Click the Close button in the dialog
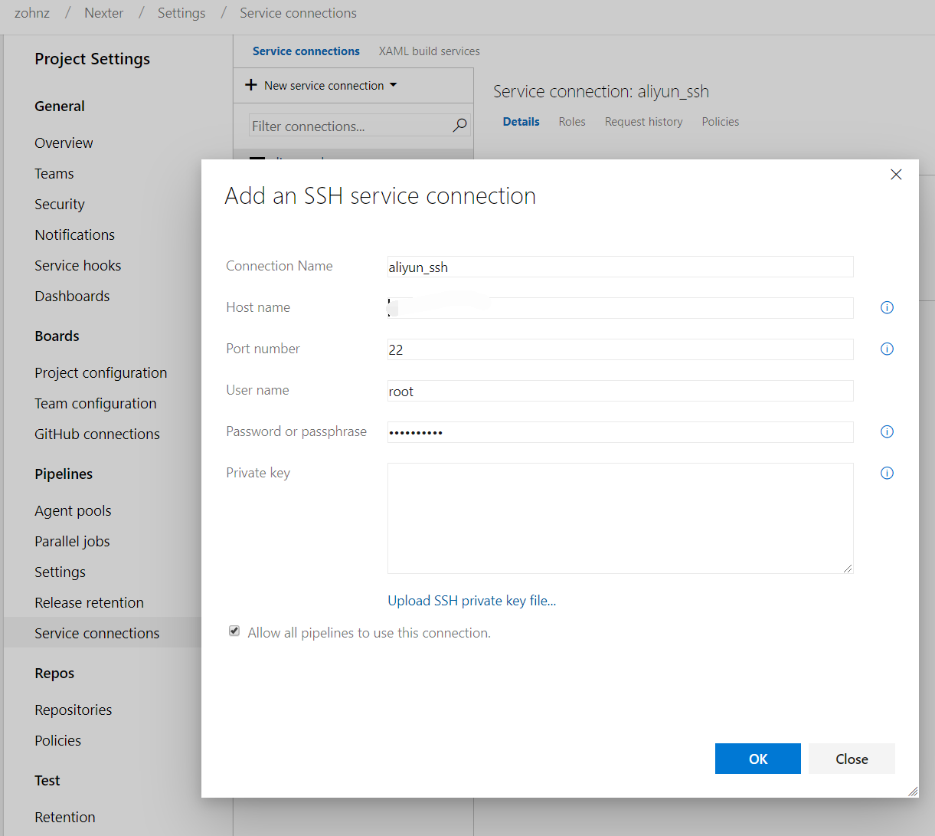Screen dimensions: 935x836 [x=852, y=759]
